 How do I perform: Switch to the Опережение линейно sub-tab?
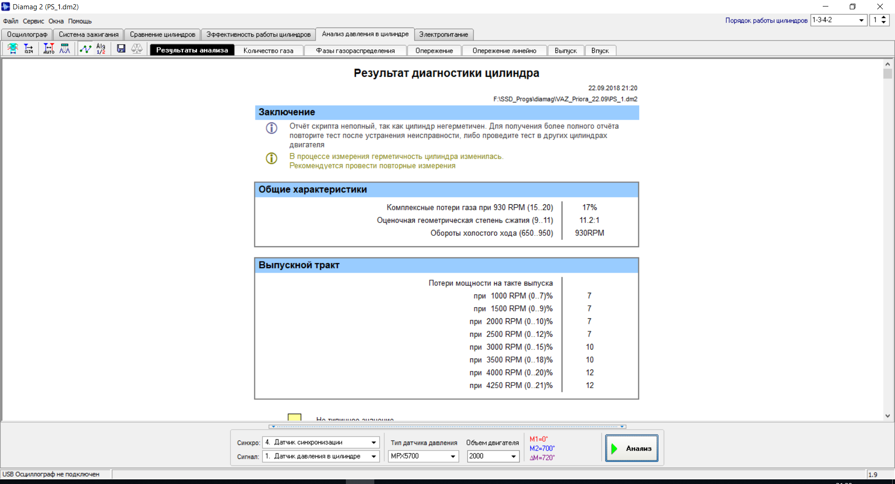point(504,50)
